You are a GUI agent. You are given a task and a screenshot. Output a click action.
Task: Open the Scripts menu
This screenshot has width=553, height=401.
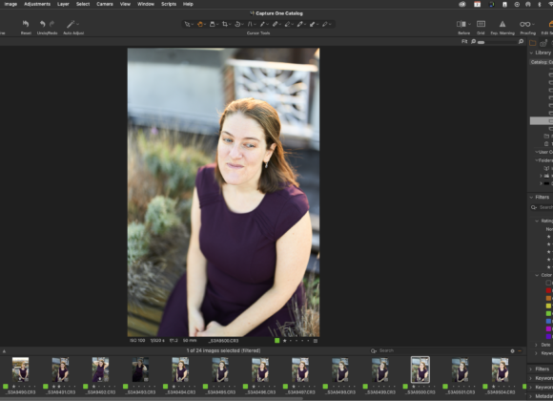point(169,4)
